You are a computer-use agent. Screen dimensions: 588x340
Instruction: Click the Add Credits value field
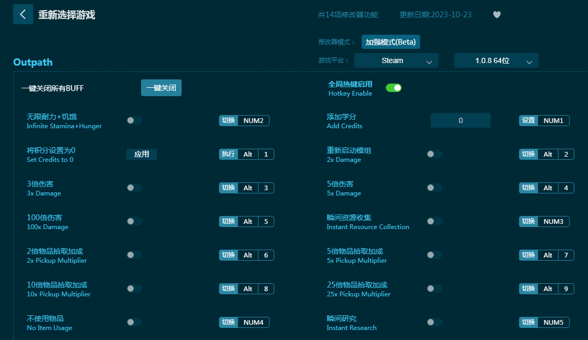pos(460,120)
